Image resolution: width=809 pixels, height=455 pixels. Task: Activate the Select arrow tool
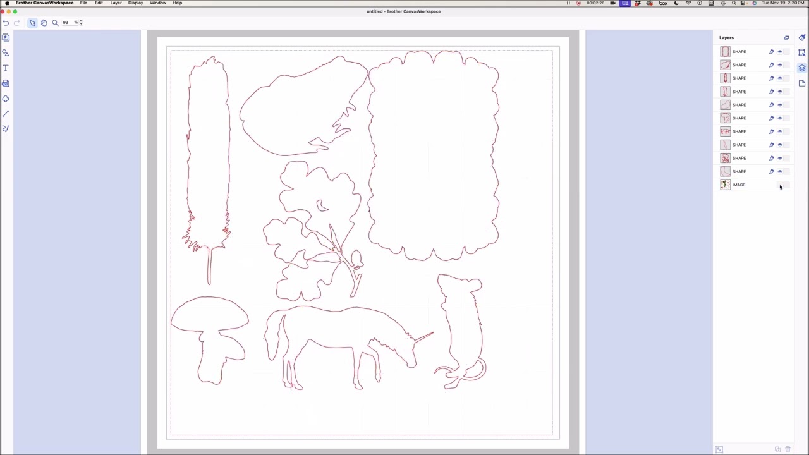(x=32, y=23)
